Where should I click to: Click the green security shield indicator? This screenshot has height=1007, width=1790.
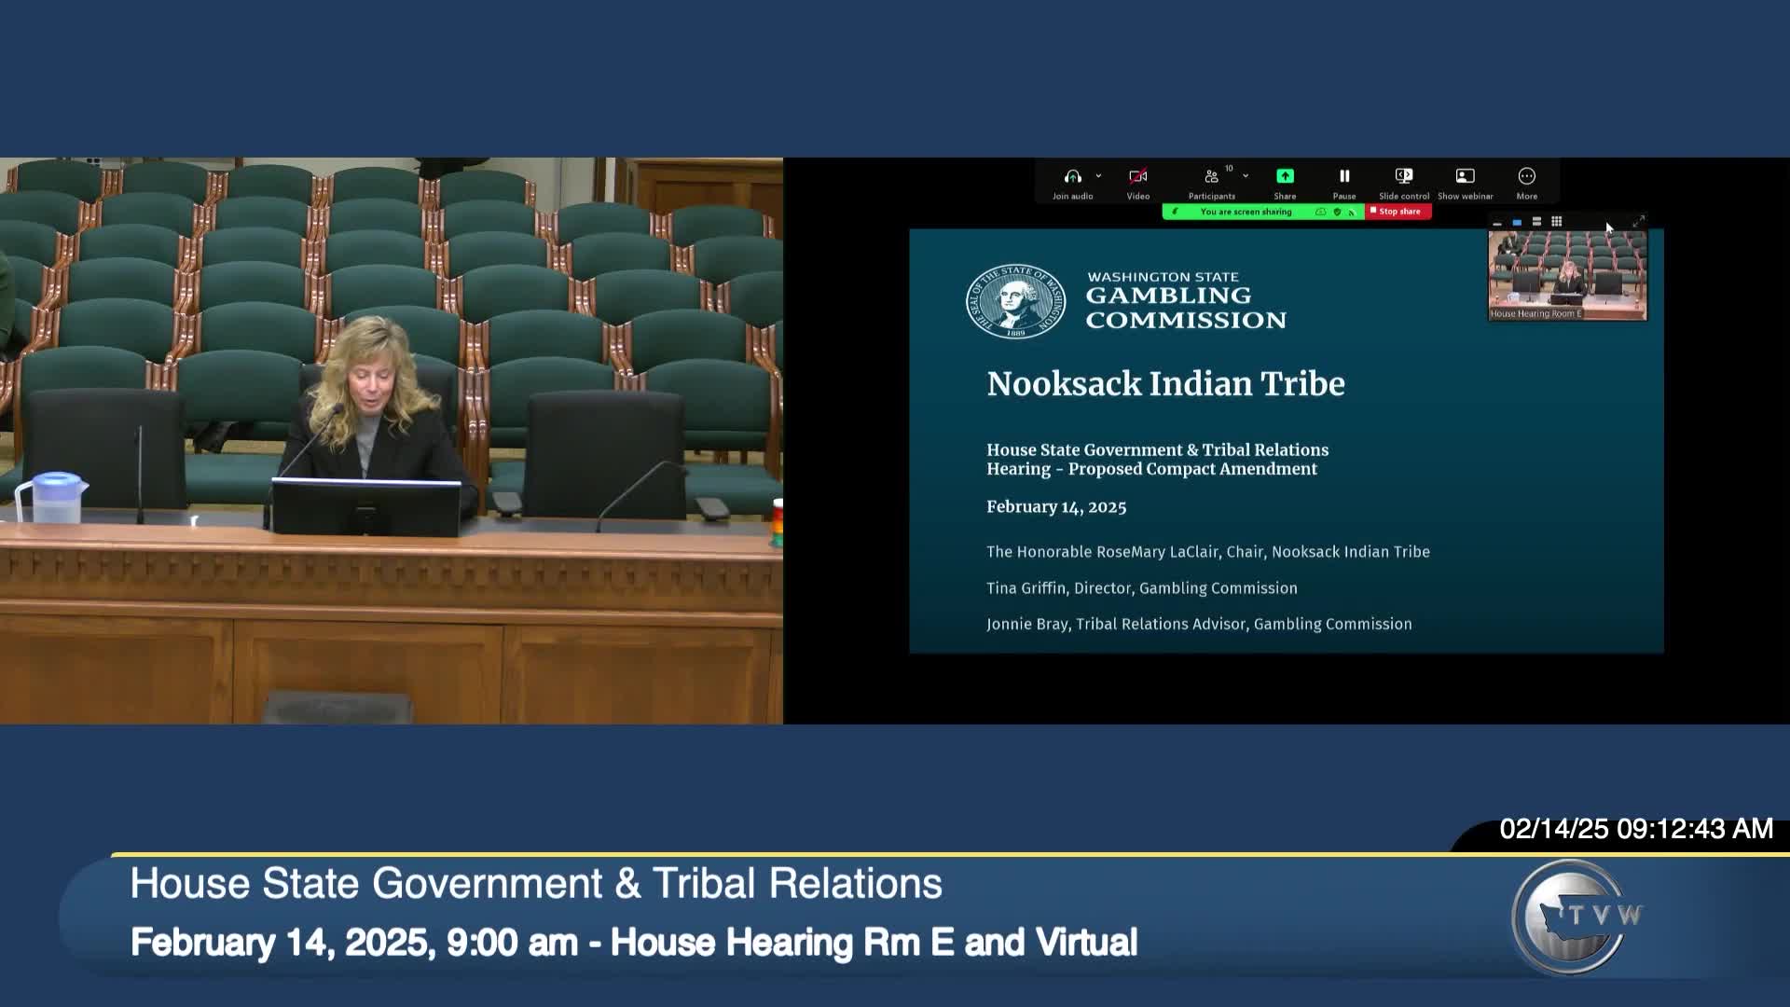tap(1338, 212)
